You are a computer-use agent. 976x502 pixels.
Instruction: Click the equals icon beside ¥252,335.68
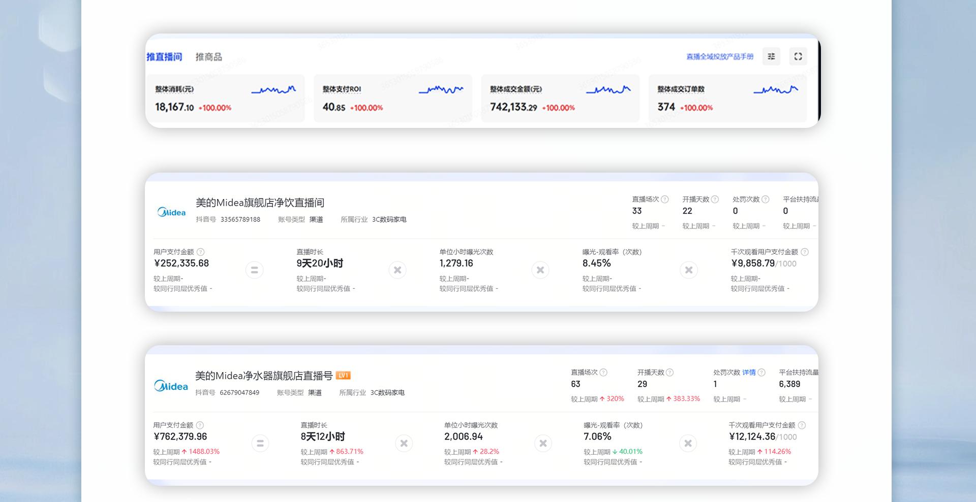tap(255, 270)
